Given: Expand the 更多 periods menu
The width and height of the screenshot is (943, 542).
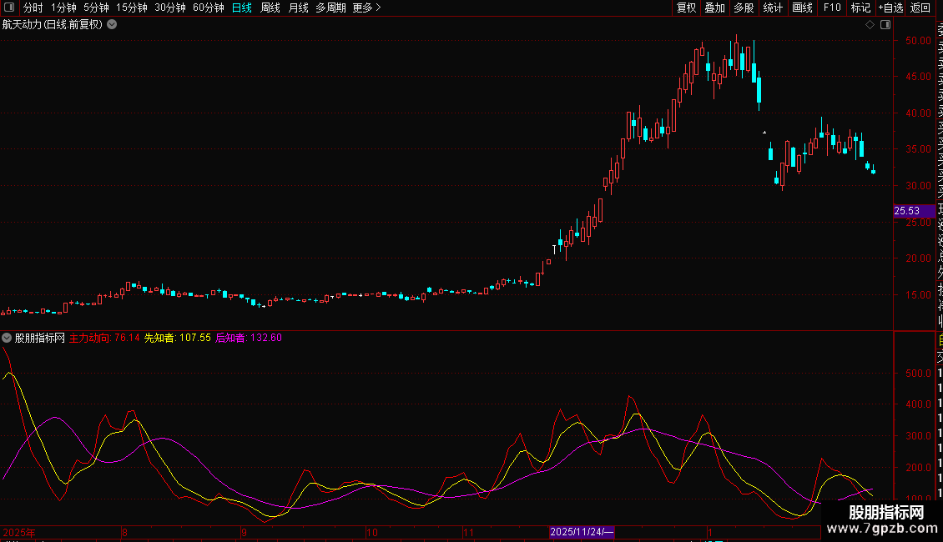Looking at the screenshot, I should coord(367,8).
